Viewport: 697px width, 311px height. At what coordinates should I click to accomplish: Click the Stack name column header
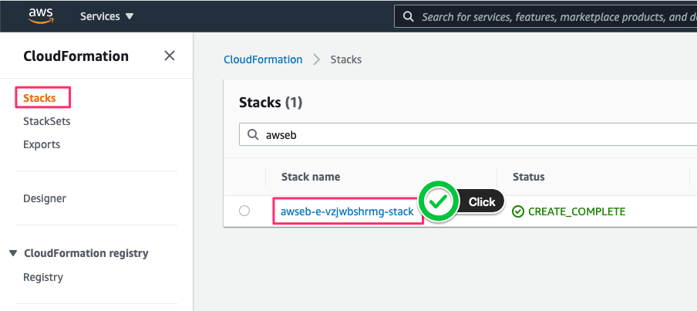tap(311, 177)
